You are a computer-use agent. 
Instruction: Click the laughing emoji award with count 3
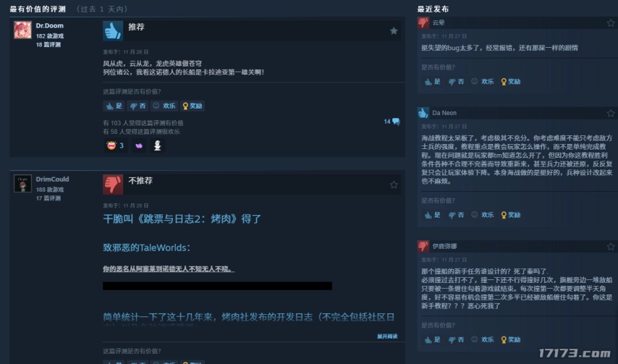115,145
